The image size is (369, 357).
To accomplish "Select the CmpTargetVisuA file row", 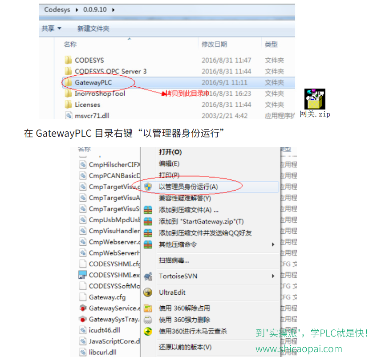I will coord(109,198).
